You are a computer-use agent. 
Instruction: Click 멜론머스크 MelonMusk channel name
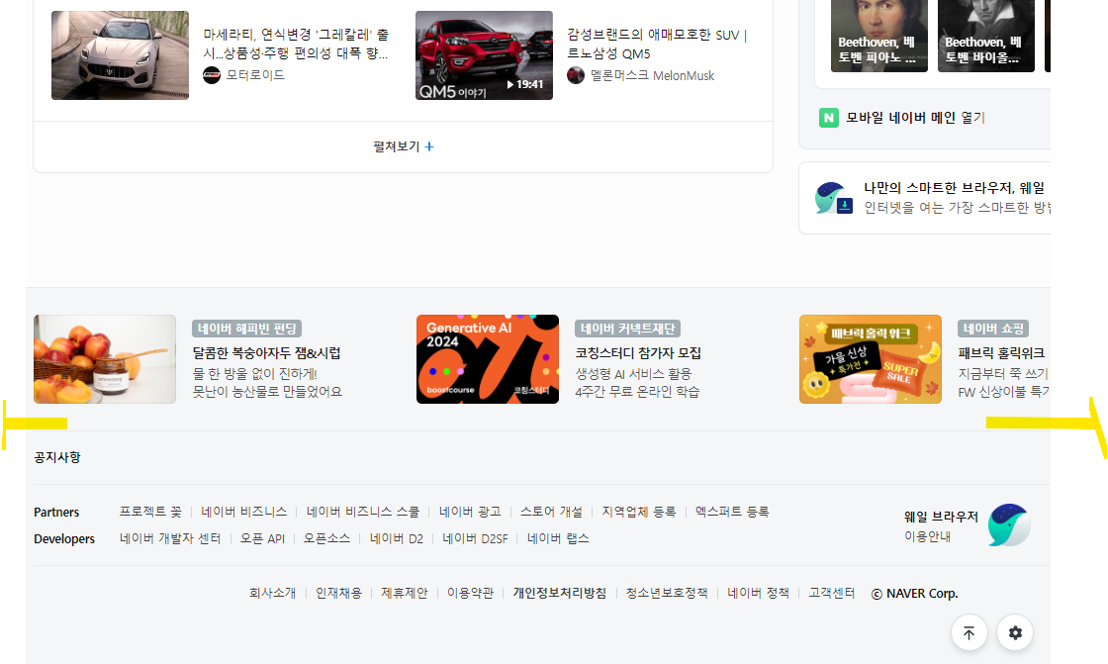coord(652,75)
